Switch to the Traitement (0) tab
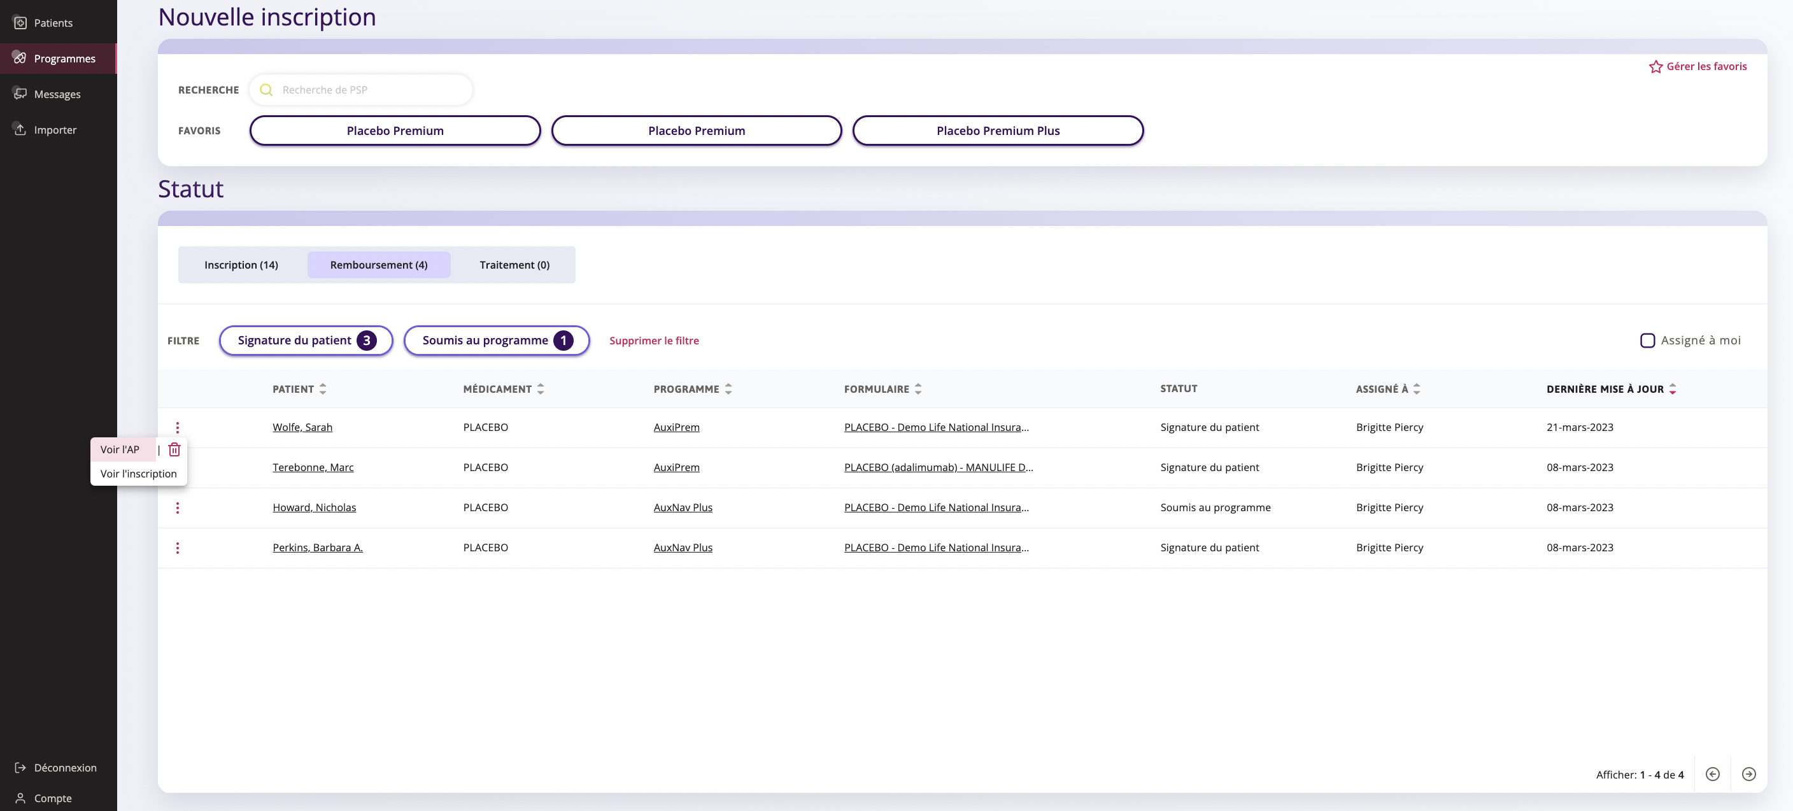1793x811 pixels. 514,265
